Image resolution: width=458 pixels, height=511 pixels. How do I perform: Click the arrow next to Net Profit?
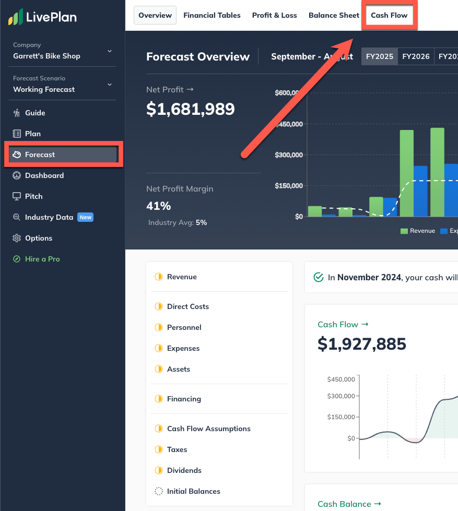(190, 89)
